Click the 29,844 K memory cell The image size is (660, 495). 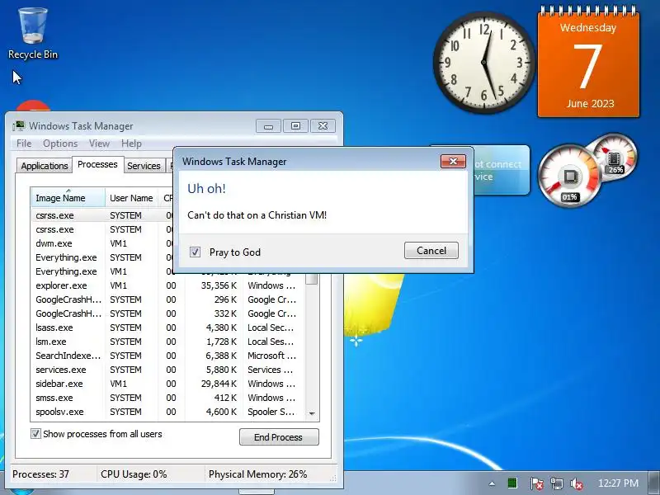[x=219, y=384]
